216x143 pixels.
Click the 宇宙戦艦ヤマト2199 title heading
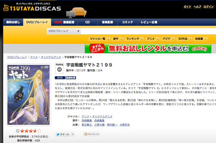(x=89, y=65)
